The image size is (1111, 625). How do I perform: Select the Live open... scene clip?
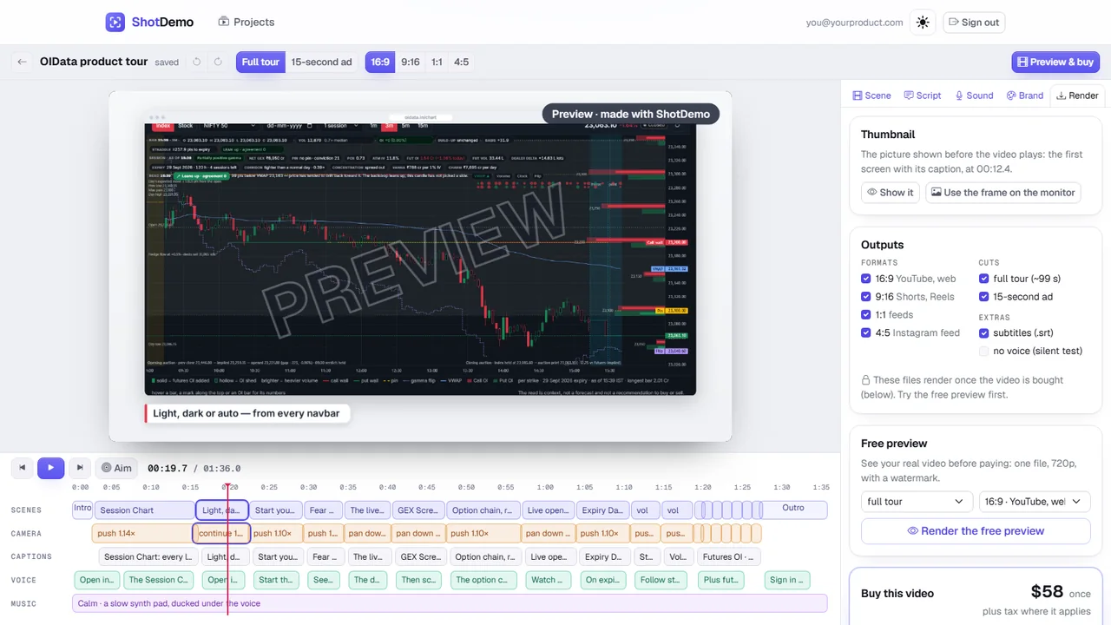point(547,510)
